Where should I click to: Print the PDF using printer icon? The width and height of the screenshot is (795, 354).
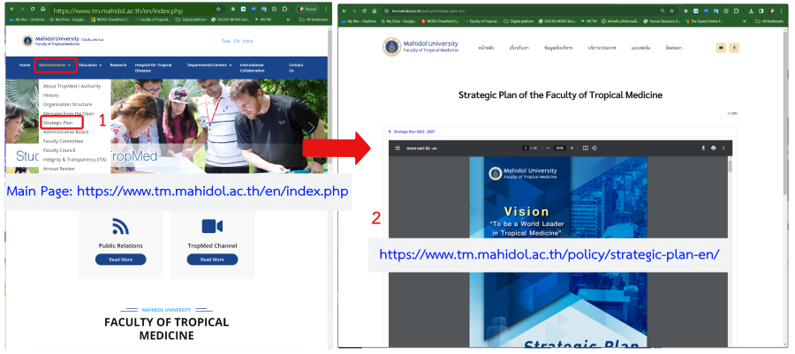tap(714, 148)
